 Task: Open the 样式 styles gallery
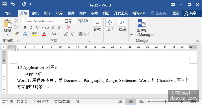[110, 27]
